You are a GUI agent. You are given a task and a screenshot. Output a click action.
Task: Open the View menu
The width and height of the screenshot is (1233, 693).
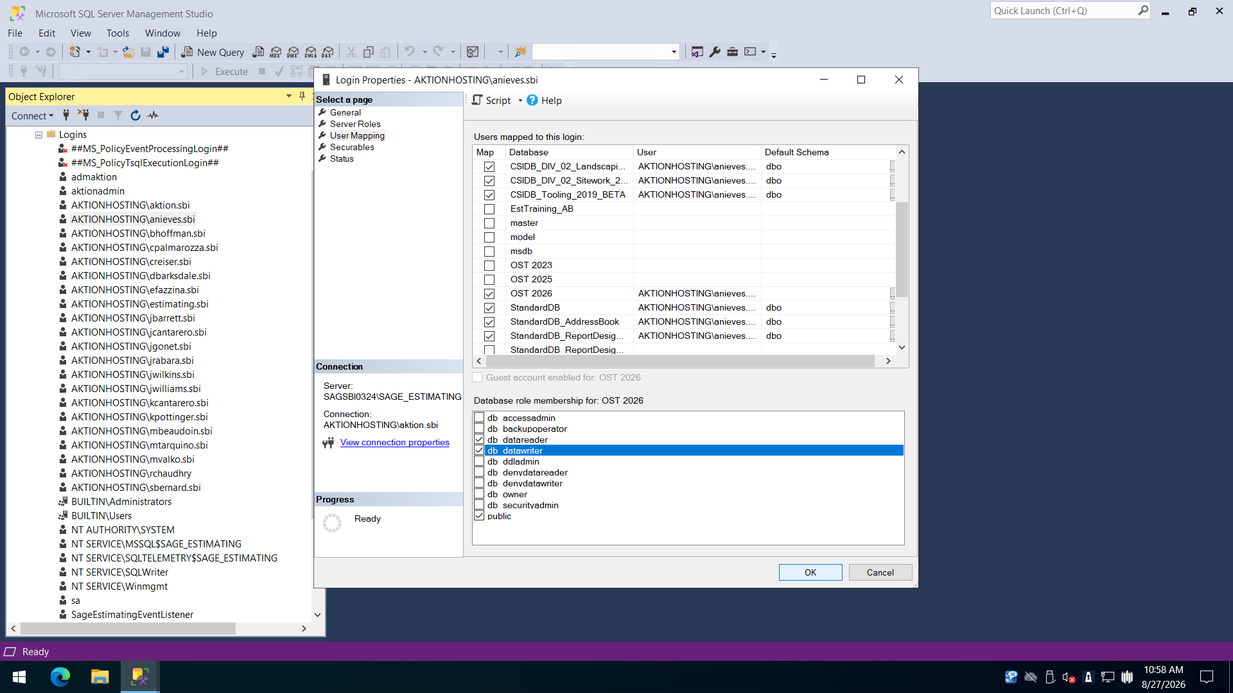80,33
